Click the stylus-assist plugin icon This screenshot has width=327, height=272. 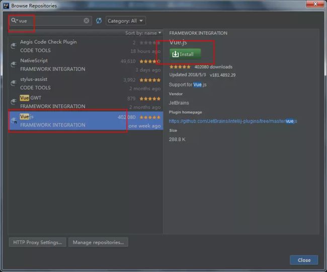tap(14, 83)
